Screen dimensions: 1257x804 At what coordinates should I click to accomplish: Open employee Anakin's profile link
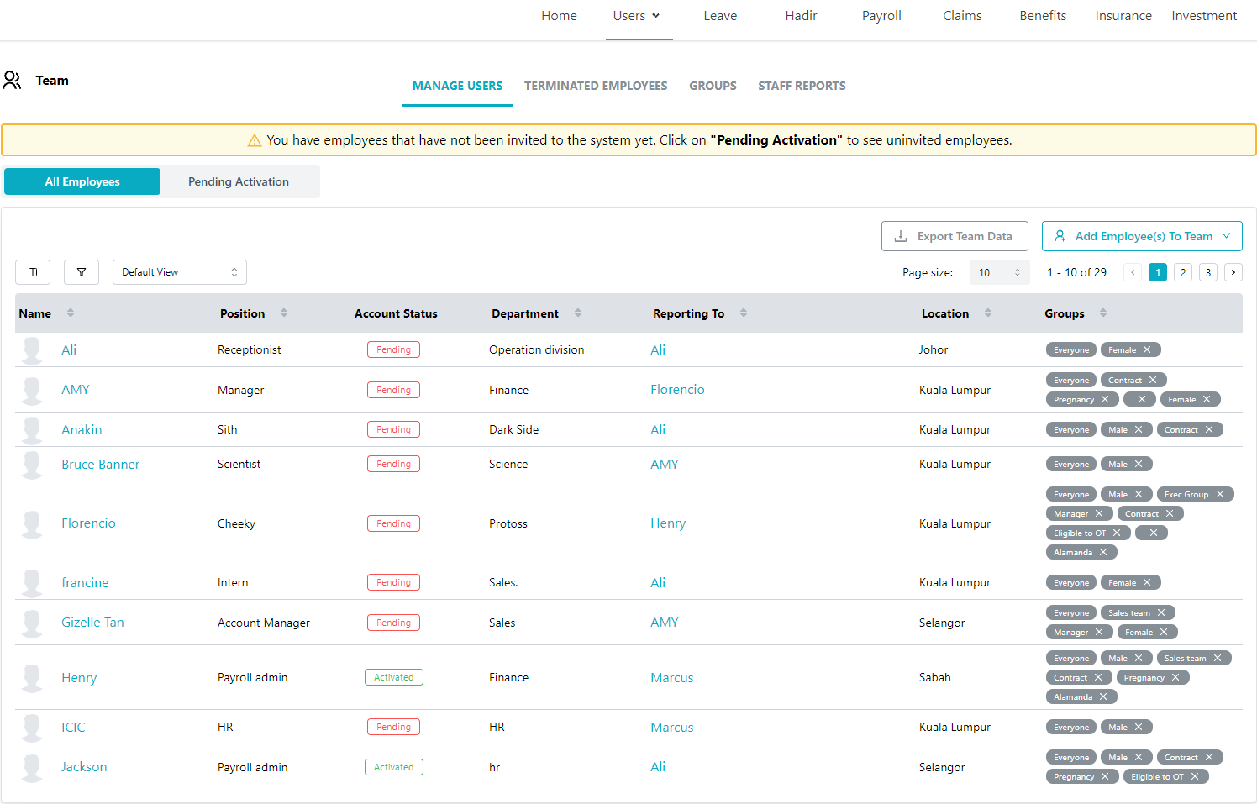click(x=82, y=429)
